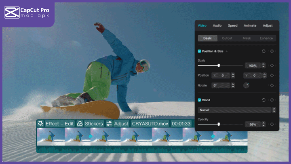291x164 pixels.
Task: Click the Opacity slider handle
Action: click(219, 125)
